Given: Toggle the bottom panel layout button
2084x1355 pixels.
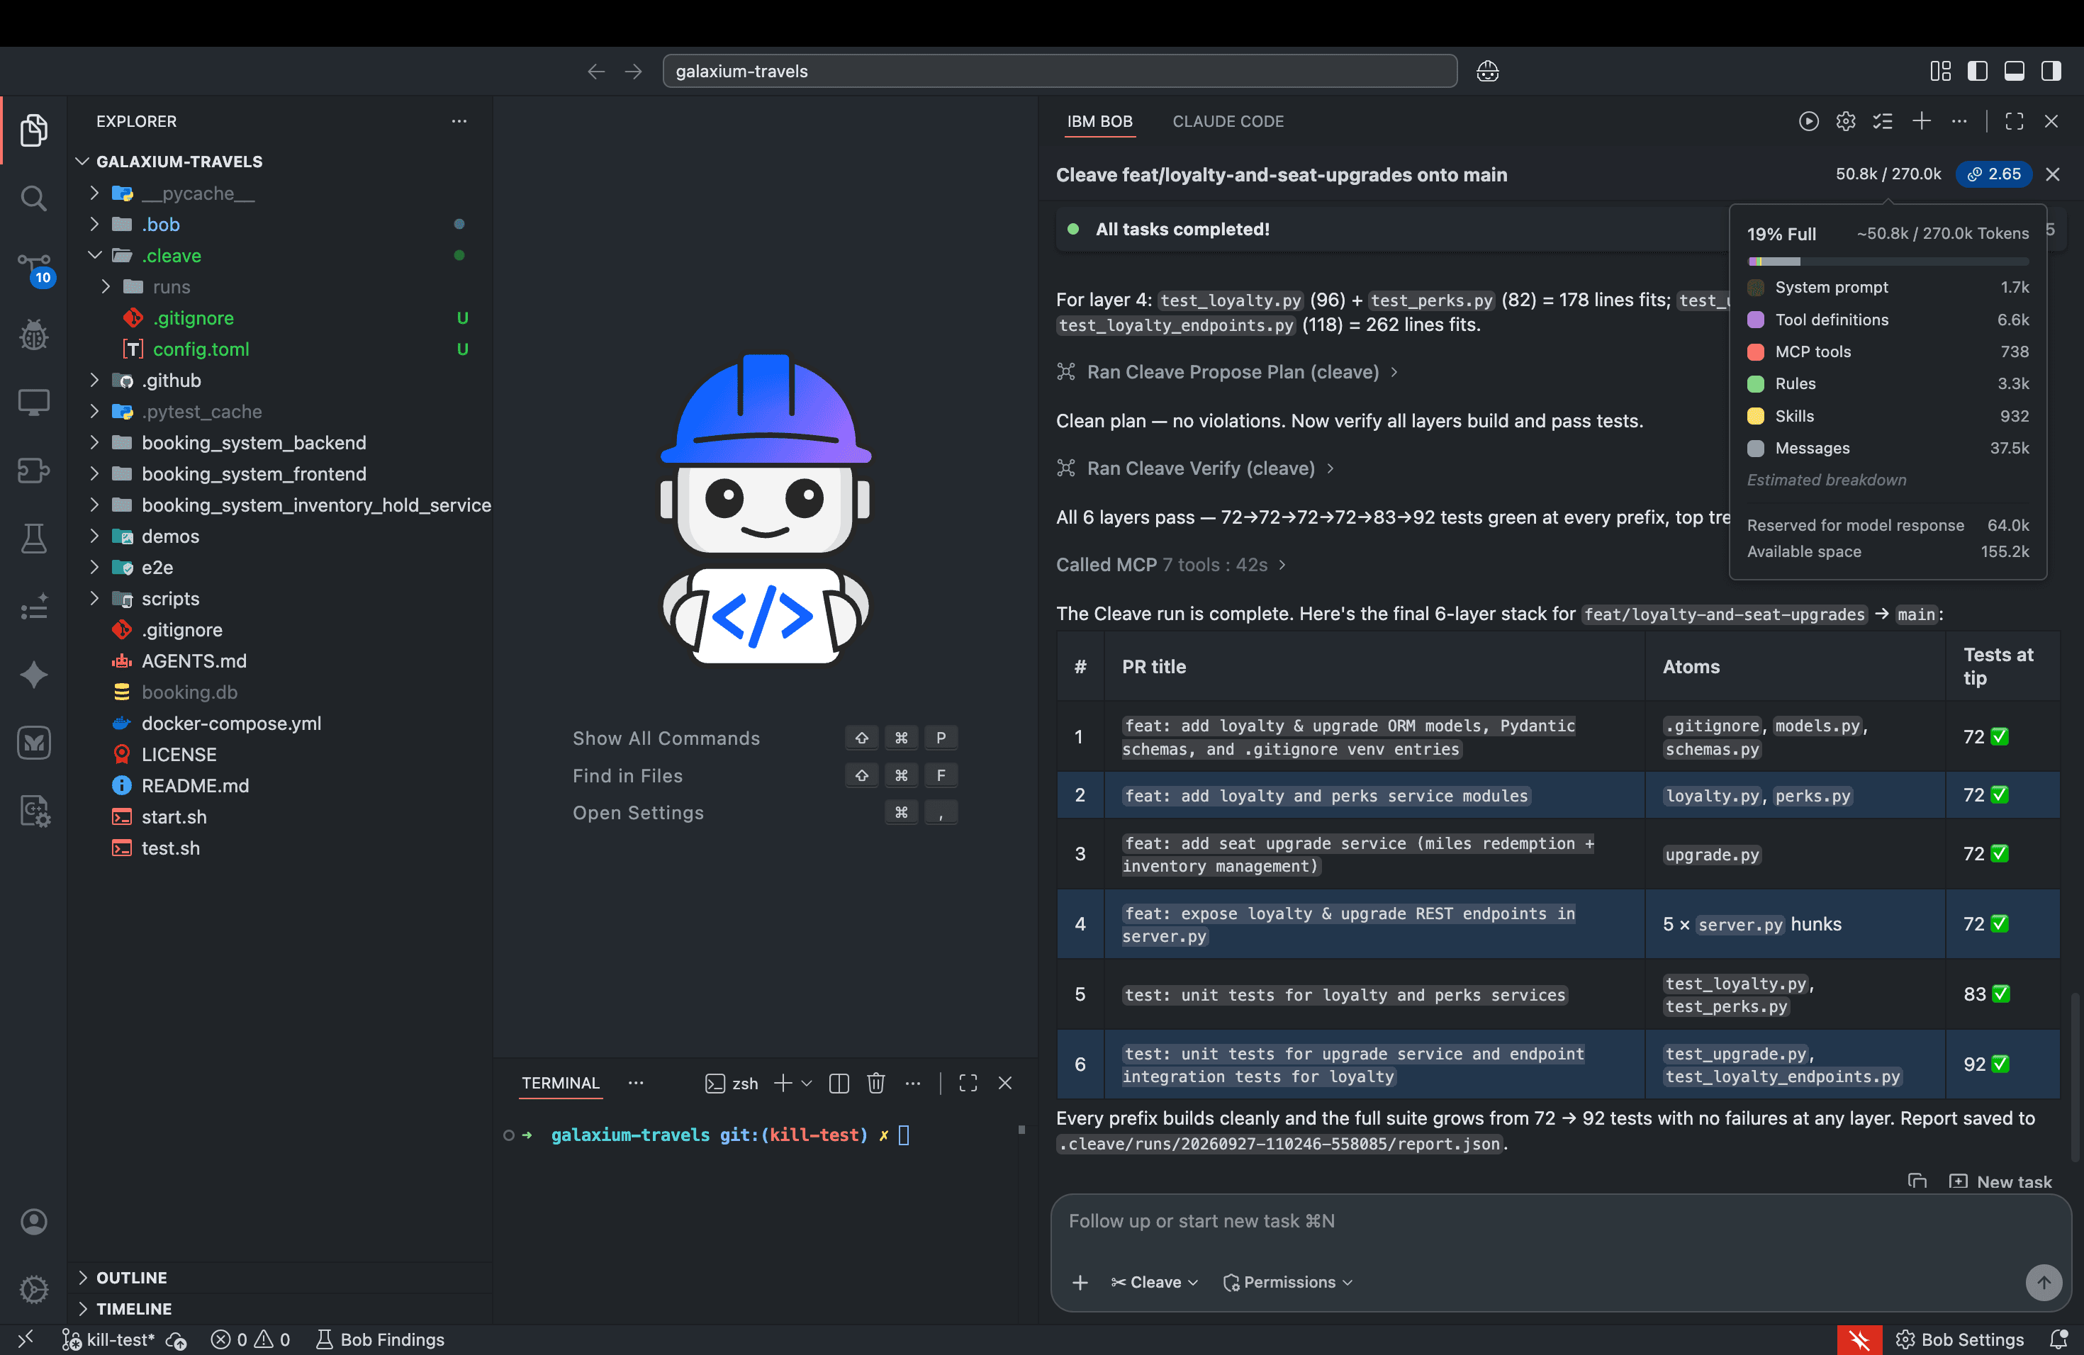Looking at the screenshot, I should 2014,71.
